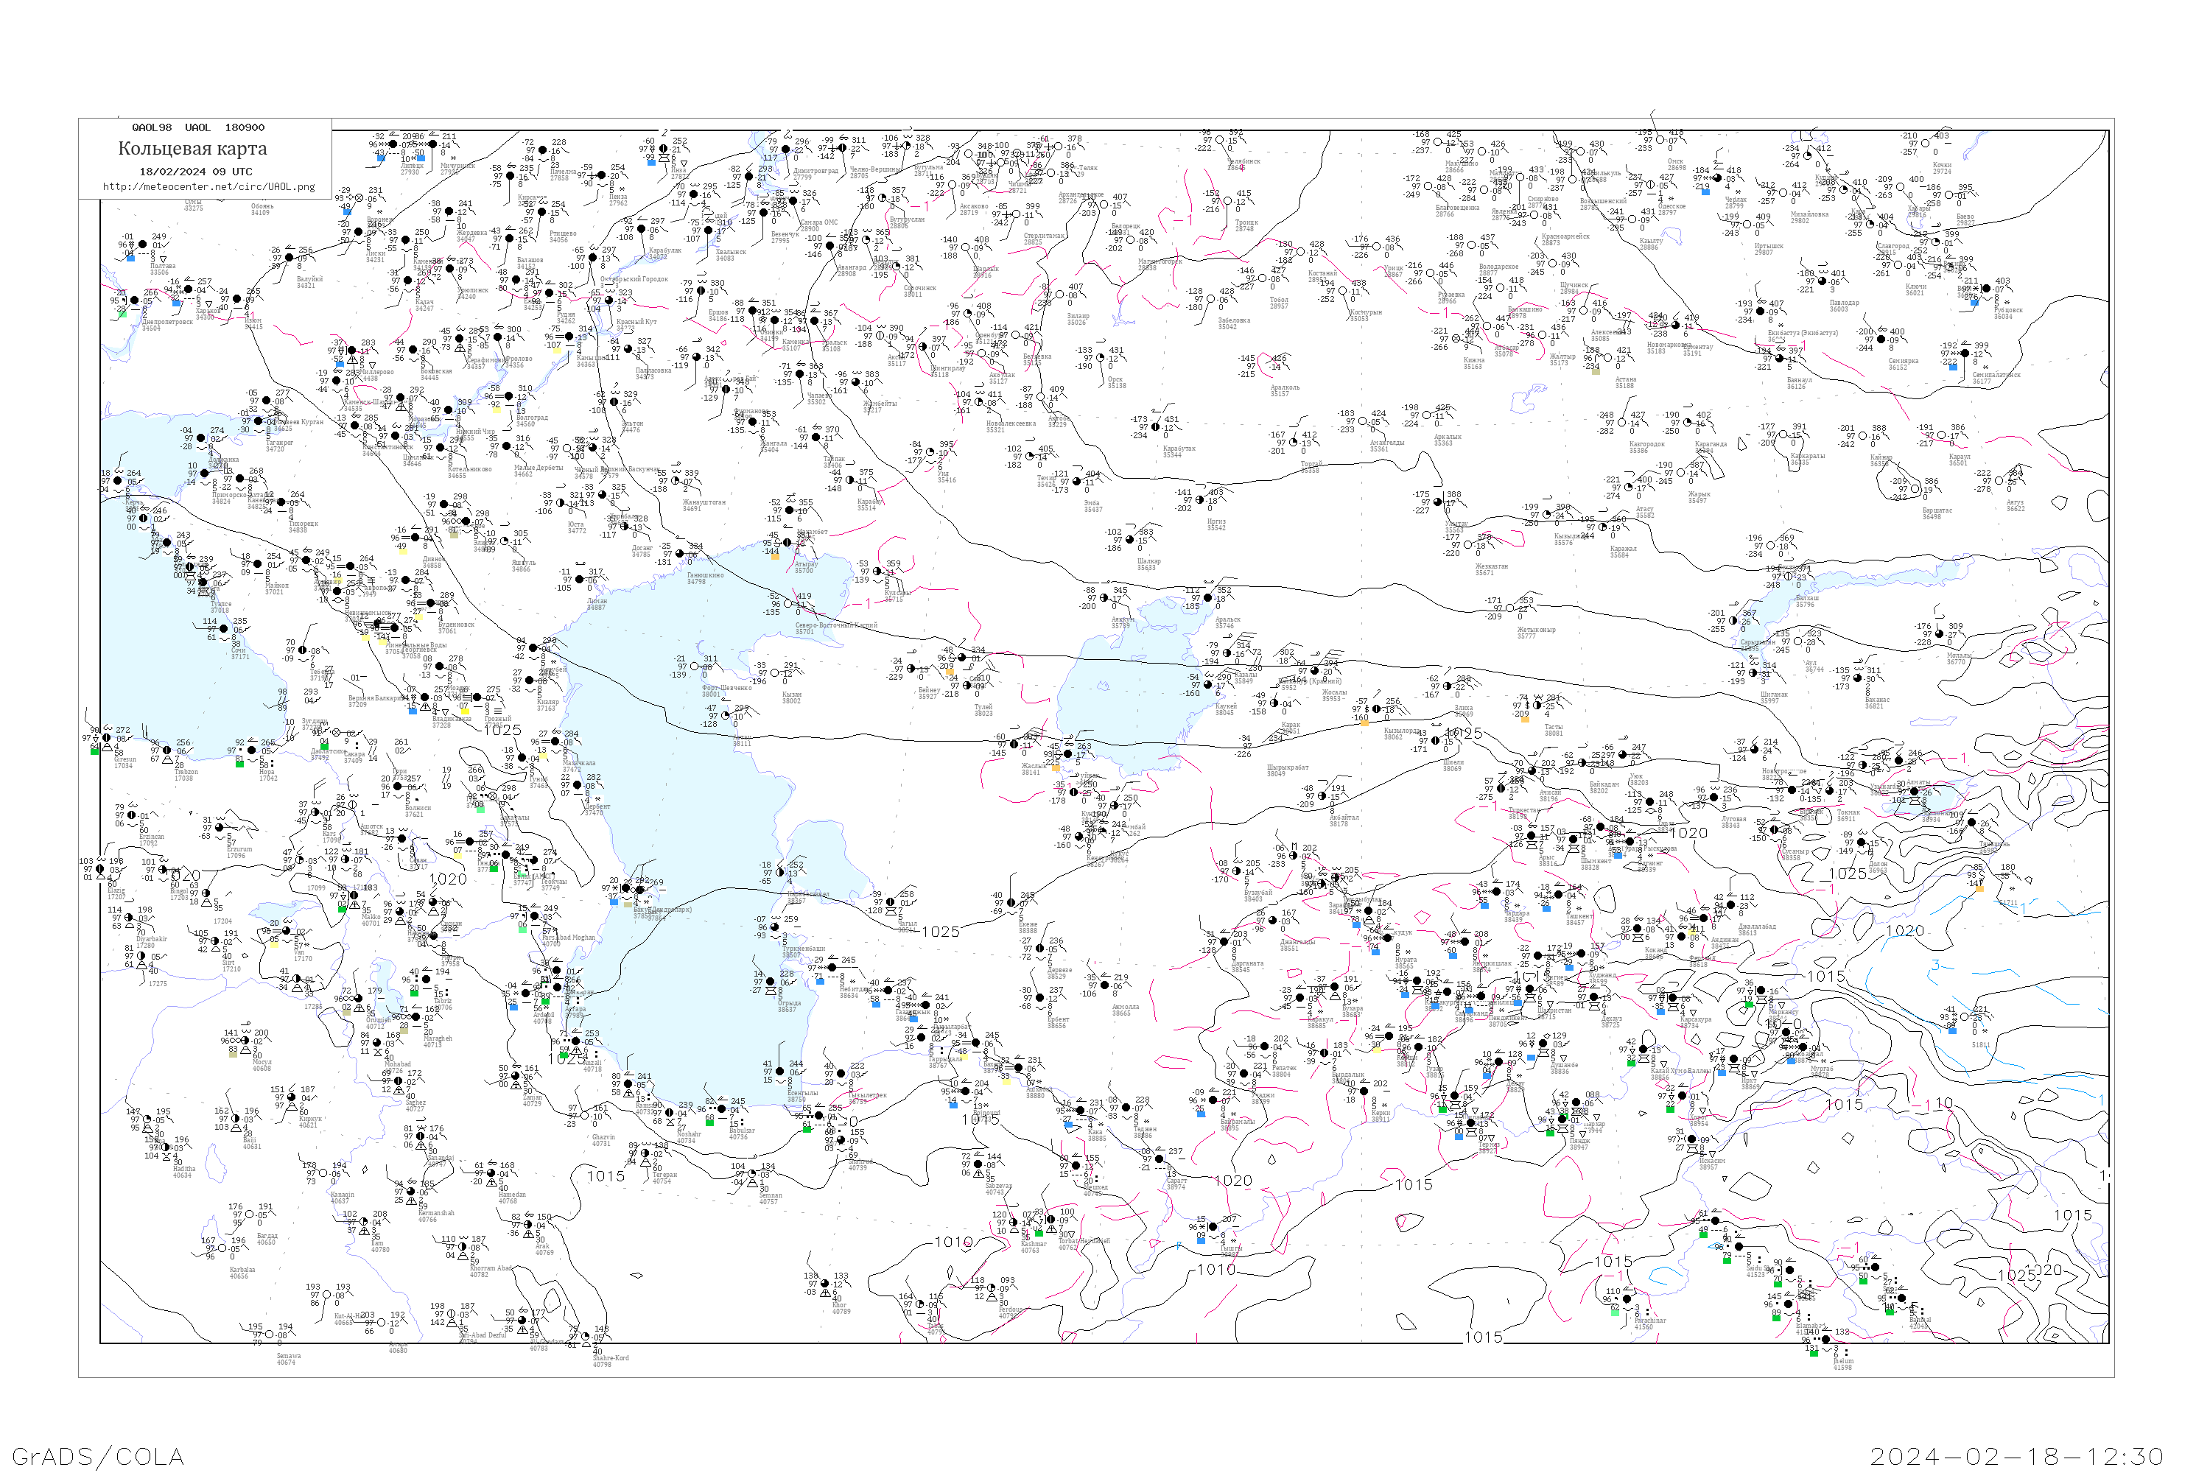Click the Алматы station circle marker
This screenshot has height=1473, width=2210.
(1914, 792)
